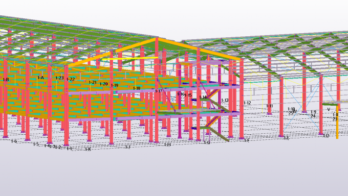
Task: Click grid label 1-12
Action: (247, 103)
